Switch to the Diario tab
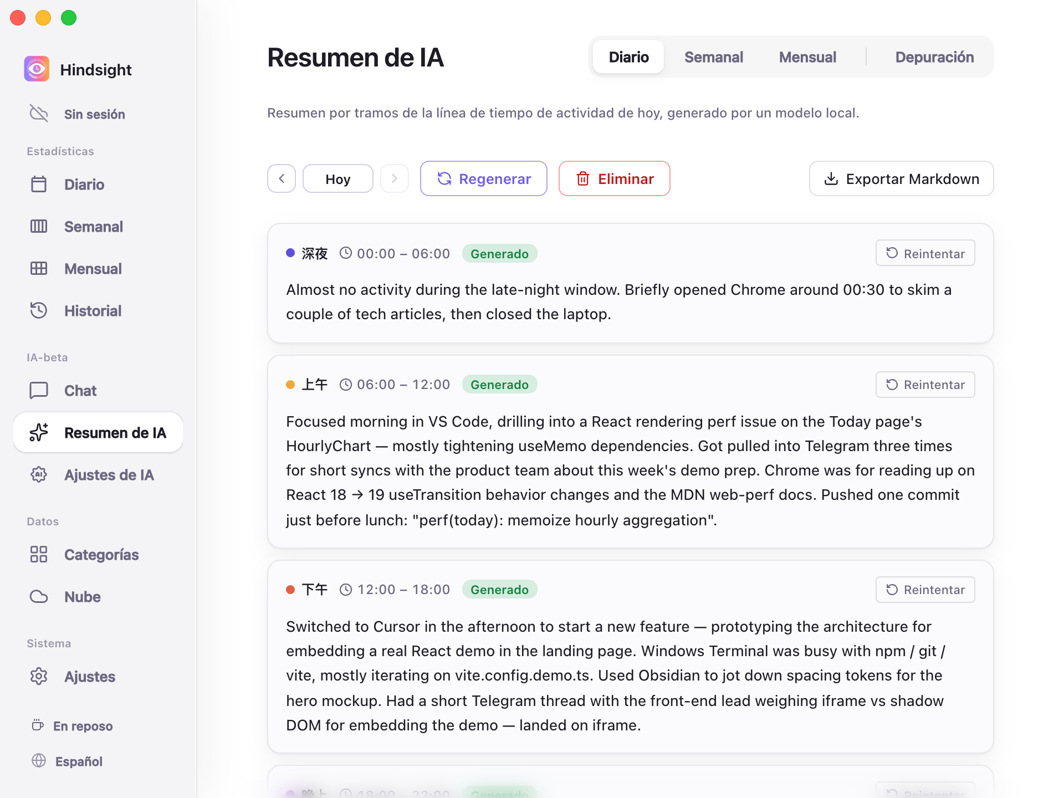Image resolution: width=1064 pixels, height=798 pixels. pos(628,57)
